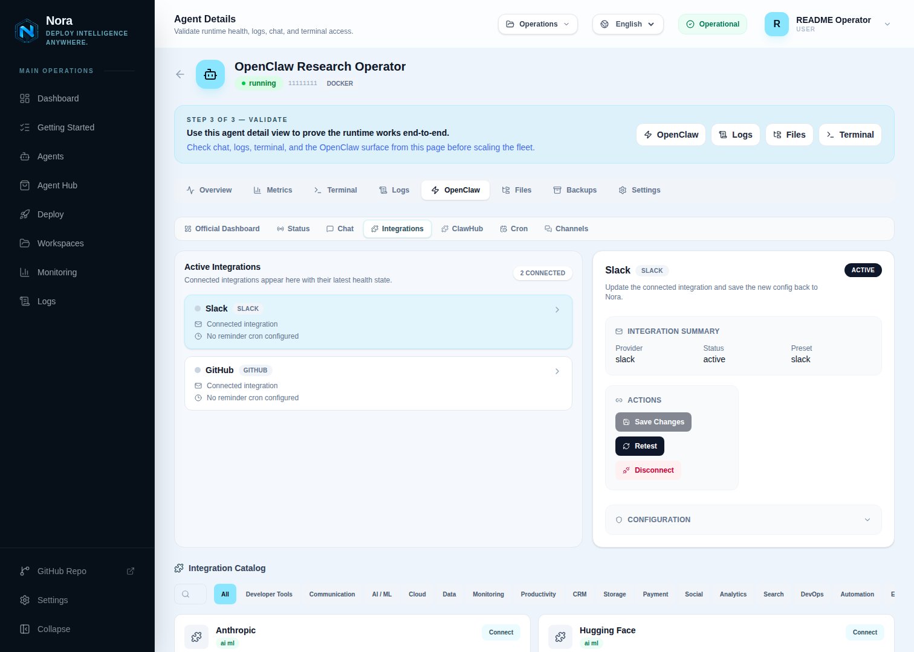Switch to the Terminal tab

click(x=335, y=190)
